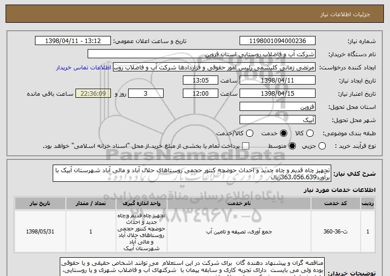
Task: Click the creation time field 13:05
Action: (x=201, y=81)
